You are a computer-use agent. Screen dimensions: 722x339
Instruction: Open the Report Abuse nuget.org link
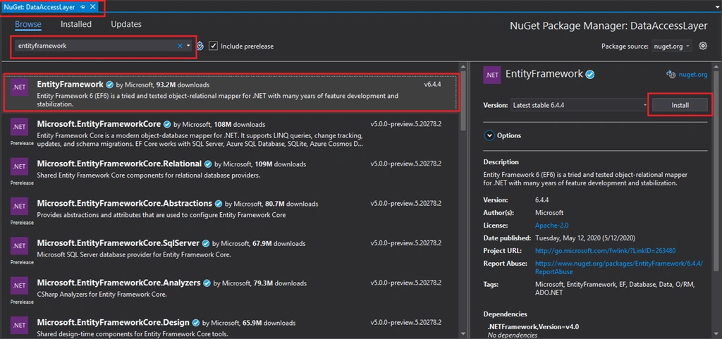point(619,268)
